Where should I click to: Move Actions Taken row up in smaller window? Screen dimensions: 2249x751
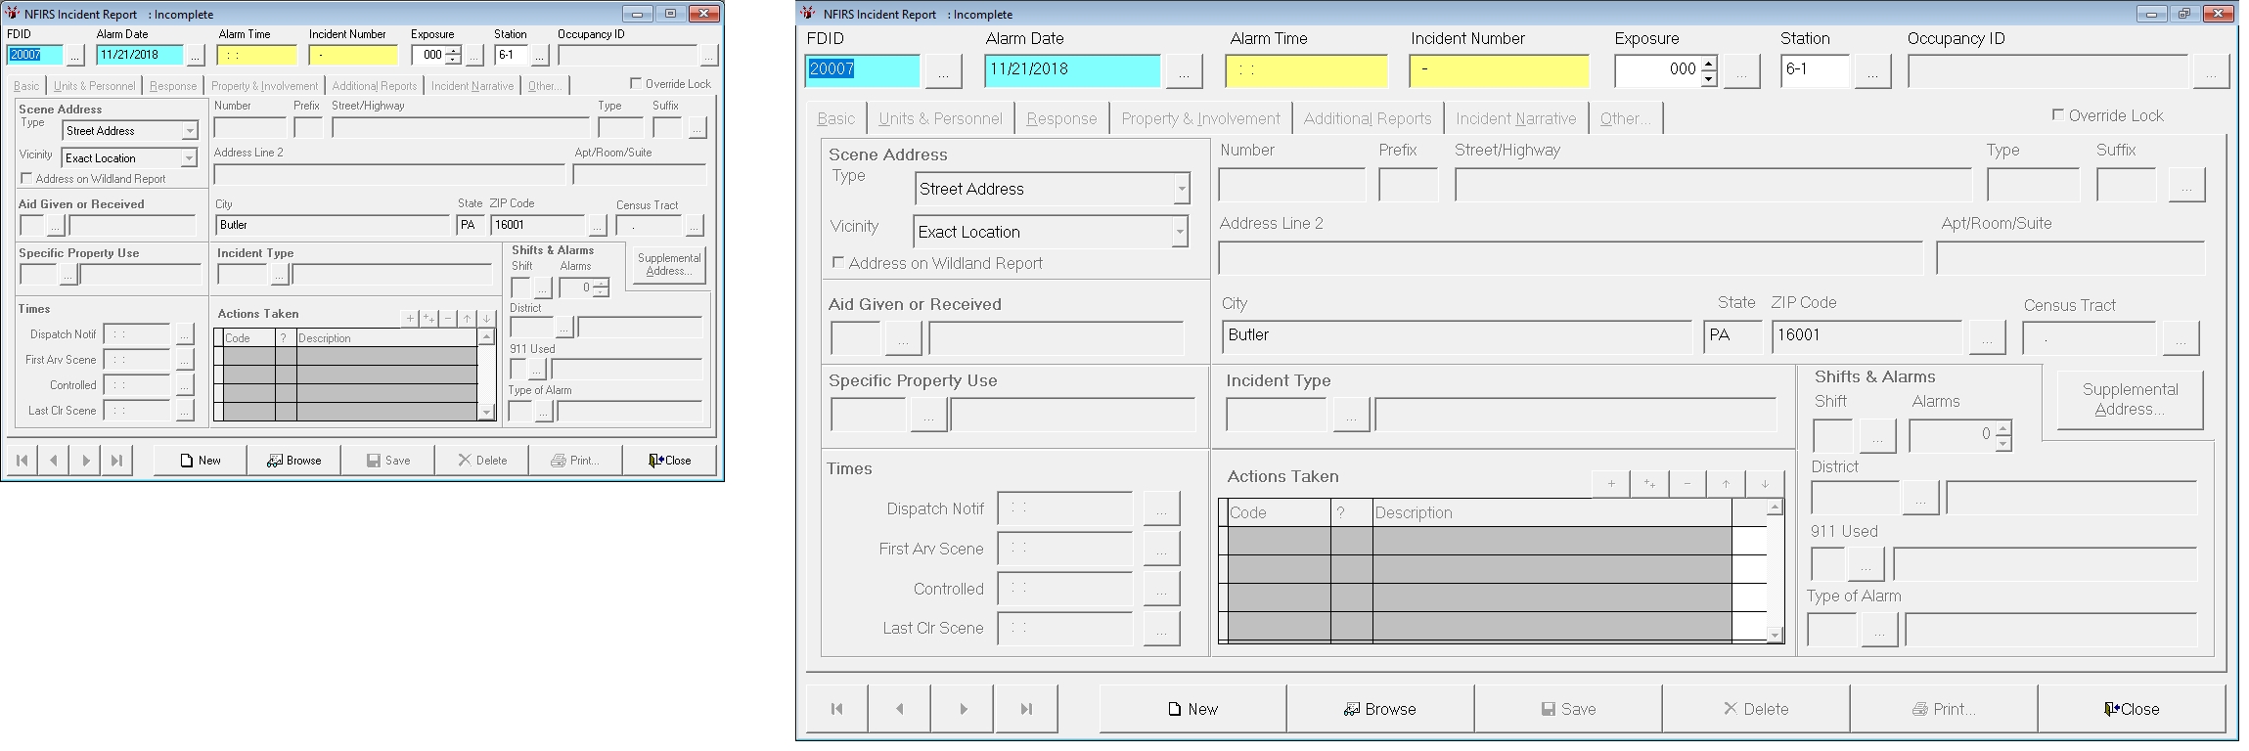pos(468,318)
